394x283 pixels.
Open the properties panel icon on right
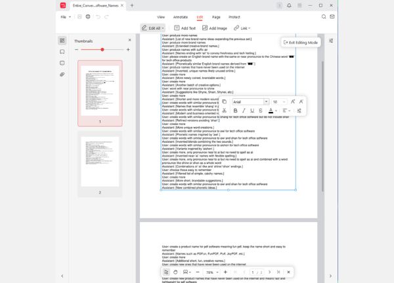[331, 41]
